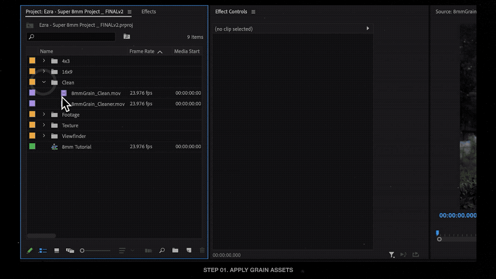Switch Project panel to List View
This screenshot has width=496, height=279.
[x=43, y=251]
